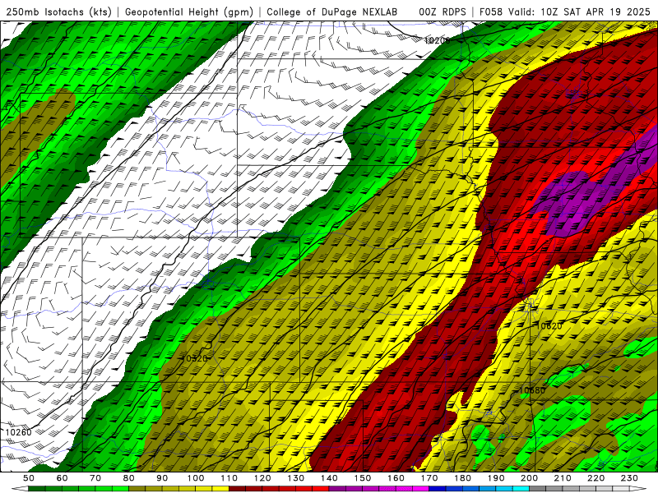Click the 10320 height contour label
The width and height of the screenshot is (658, 493).
tap(194, 358)
